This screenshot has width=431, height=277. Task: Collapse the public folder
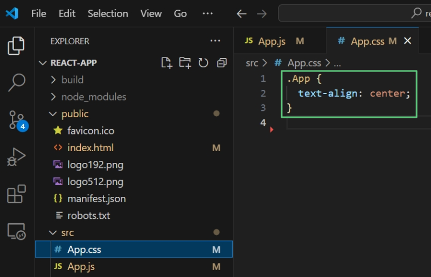click(x=53, y=114)
